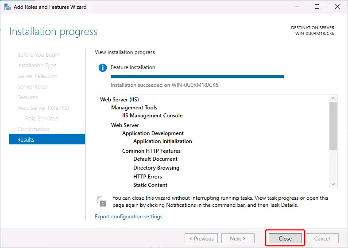The image size is (348, 248).
Task: Close the window using title bar X
Action: point(337,7)
